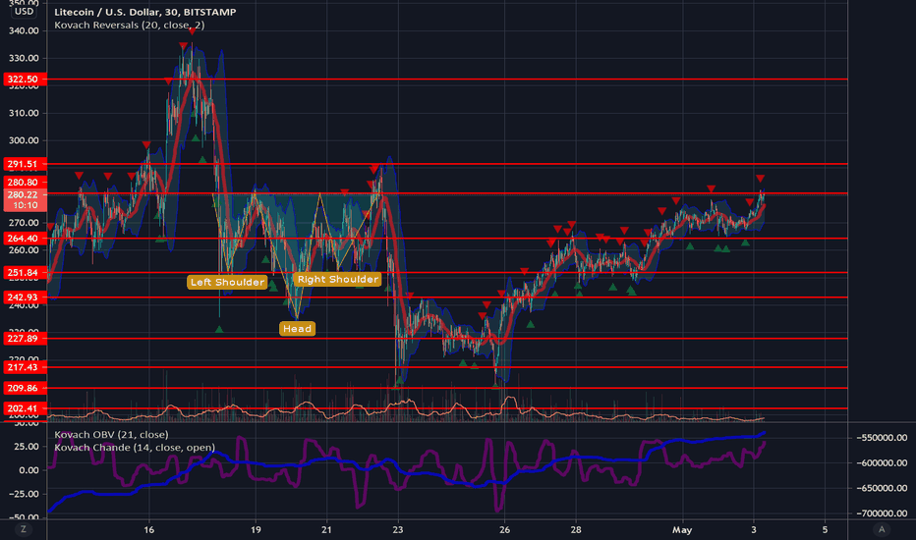Click the -700000.00 OBV scale value

tap(883, 513)
